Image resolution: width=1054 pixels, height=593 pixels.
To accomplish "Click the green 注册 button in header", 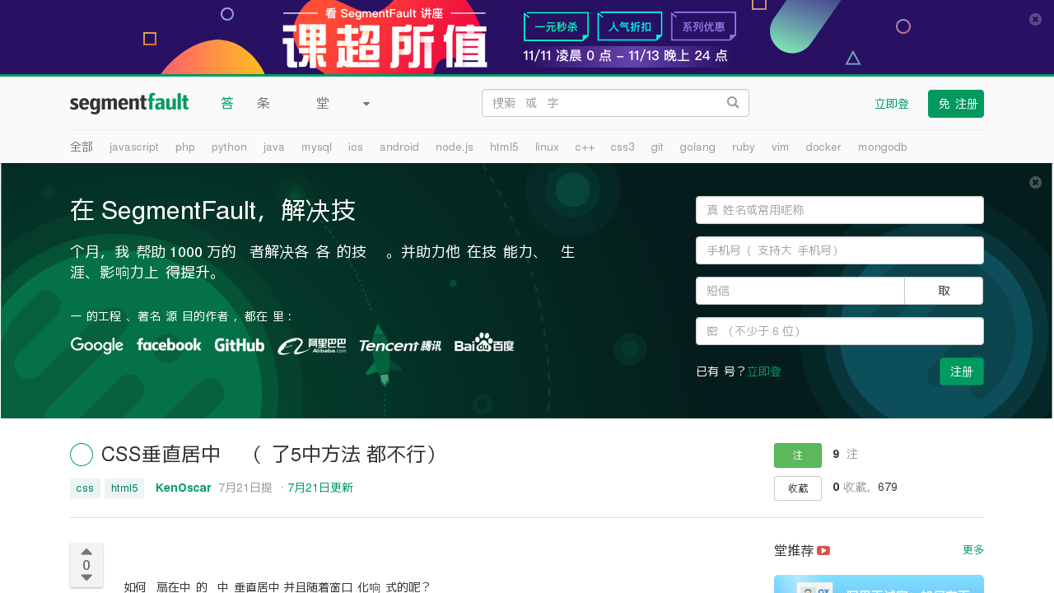I will [x=956, y=104].
